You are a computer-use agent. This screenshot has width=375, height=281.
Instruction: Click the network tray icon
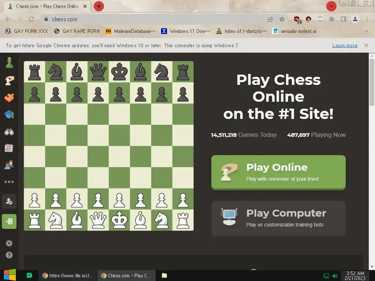click(x=326, y=276)
